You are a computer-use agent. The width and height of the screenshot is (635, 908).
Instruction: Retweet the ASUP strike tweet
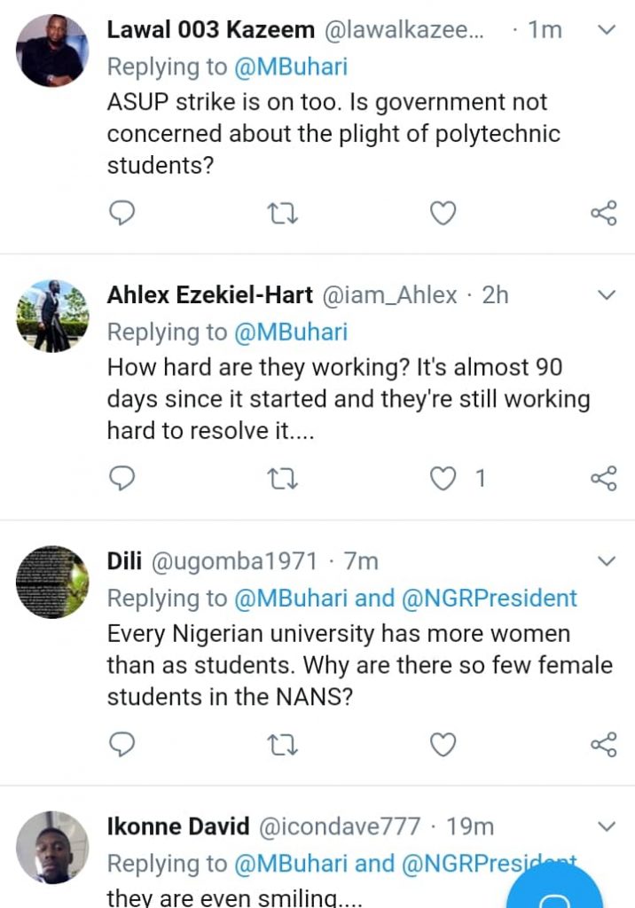[283, 213]
